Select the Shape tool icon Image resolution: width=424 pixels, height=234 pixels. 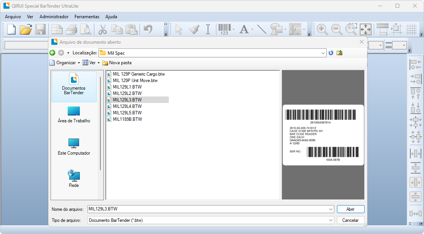click(x=276, y=29)
